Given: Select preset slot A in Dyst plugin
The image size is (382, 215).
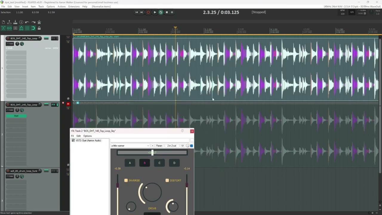Looking at the screenshot, I should (130, 163).
